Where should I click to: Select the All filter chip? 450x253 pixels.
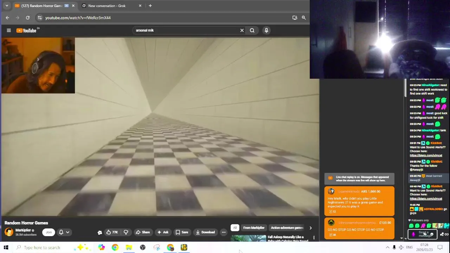click(x=235, y=228)
